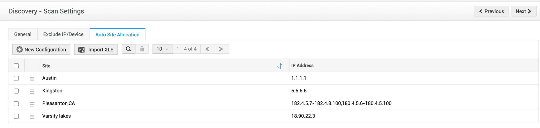Click the Next button

[524, 11]
